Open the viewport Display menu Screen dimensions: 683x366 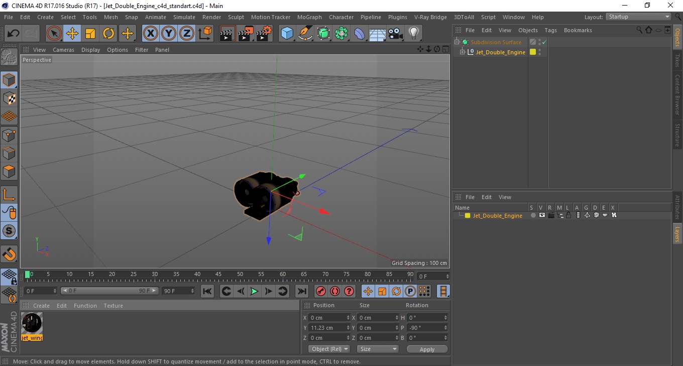pyautogui.click(x=91, y=50)
